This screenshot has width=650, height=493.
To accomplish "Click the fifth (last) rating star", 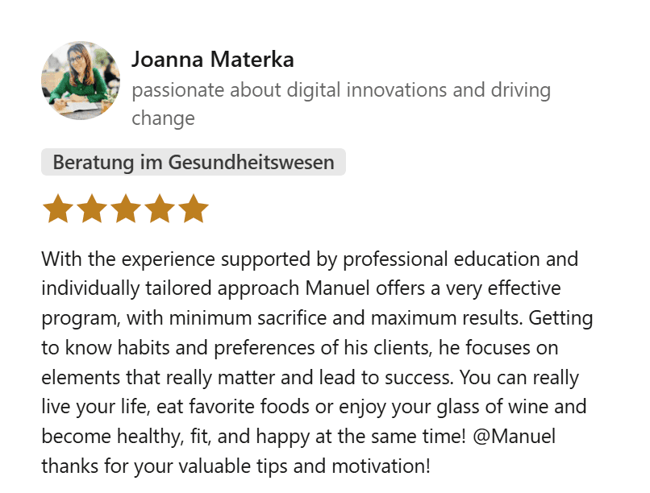I will 194,209.
